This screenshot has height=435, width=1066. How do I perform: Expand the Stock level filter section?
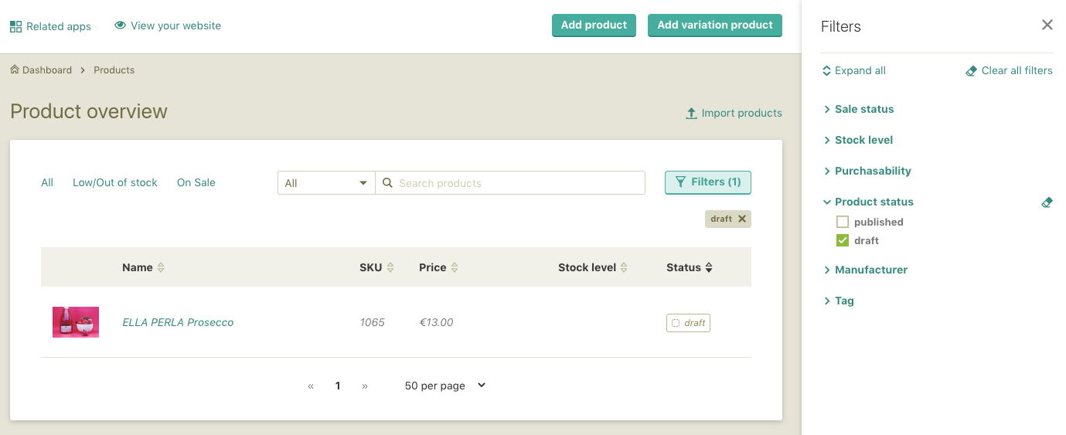857,140
